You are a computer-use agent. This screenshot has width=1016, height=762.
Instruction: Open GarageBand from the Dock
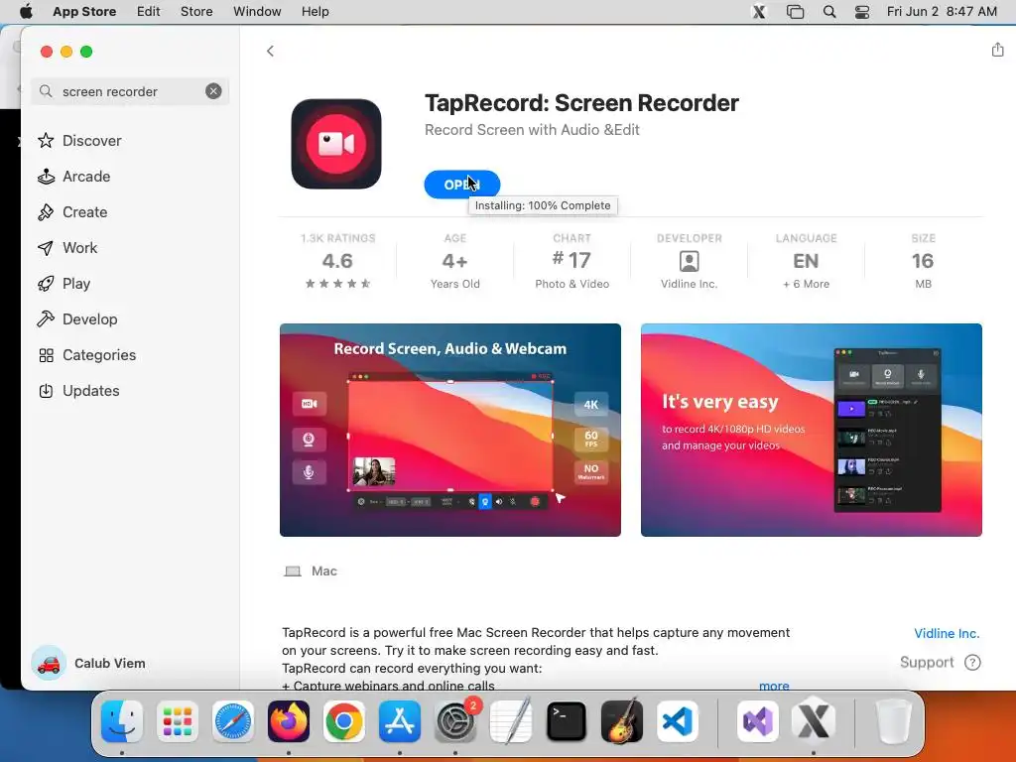pyautogui.click(x=622, y=720)
